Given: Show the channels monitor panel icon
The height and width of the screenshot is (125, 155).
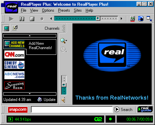Looking at the screenshot, I should (6, 28).
